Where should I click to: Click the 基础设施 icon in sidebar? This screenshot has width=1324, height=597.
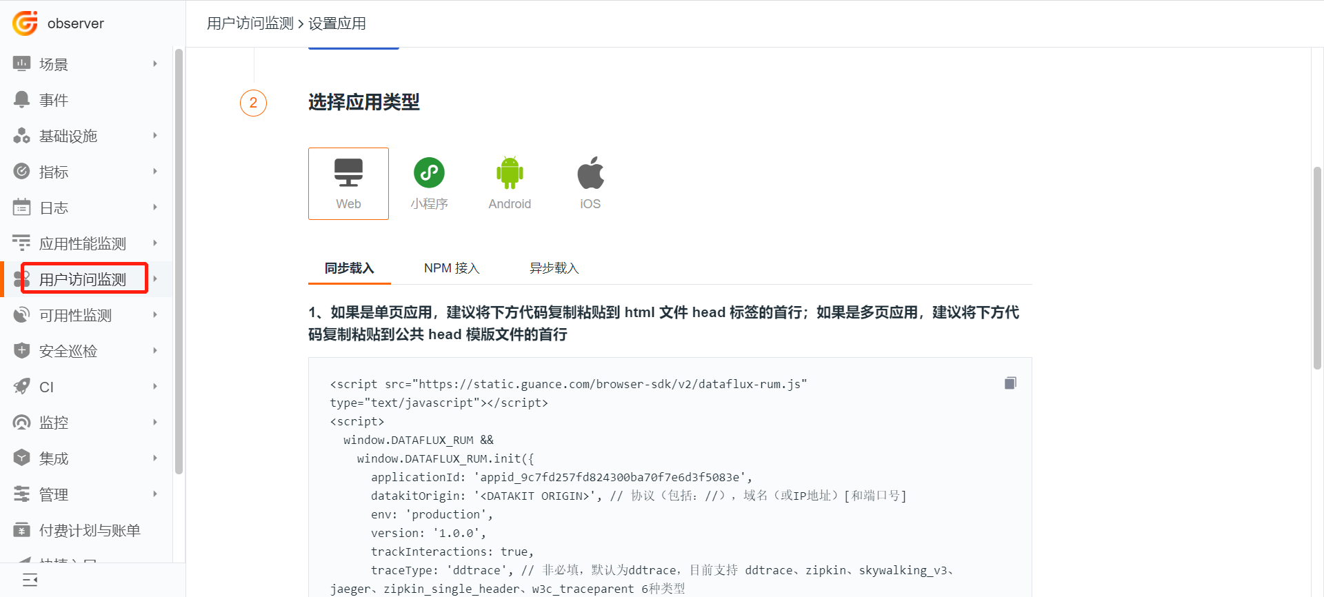click(22, 136)
